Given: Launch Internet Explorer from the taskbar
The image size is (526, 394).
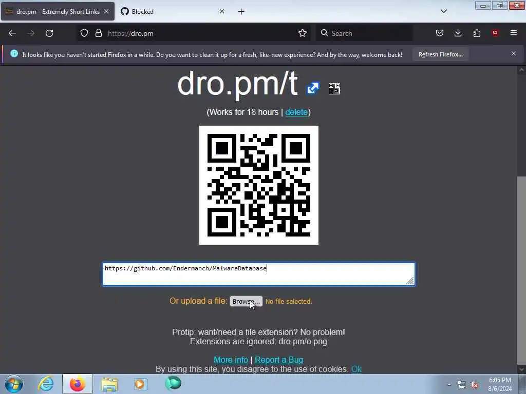Looking at the screenshot, I should (45, 384).
